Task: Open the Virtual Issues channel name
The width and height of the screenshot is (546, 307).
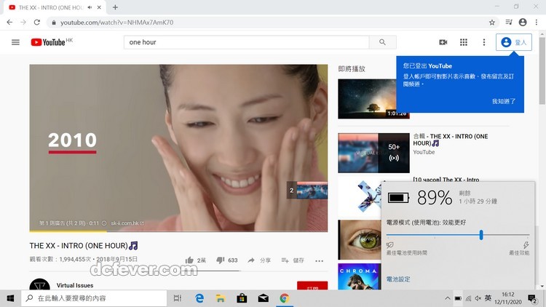Action: pos(75,285)
